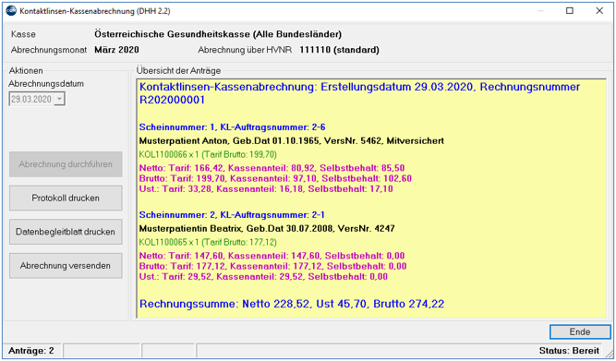Image resolution: width=616 pixels, height=361 pixels.
Task: Close dialog with the Ende button
Action: (580, 332)
